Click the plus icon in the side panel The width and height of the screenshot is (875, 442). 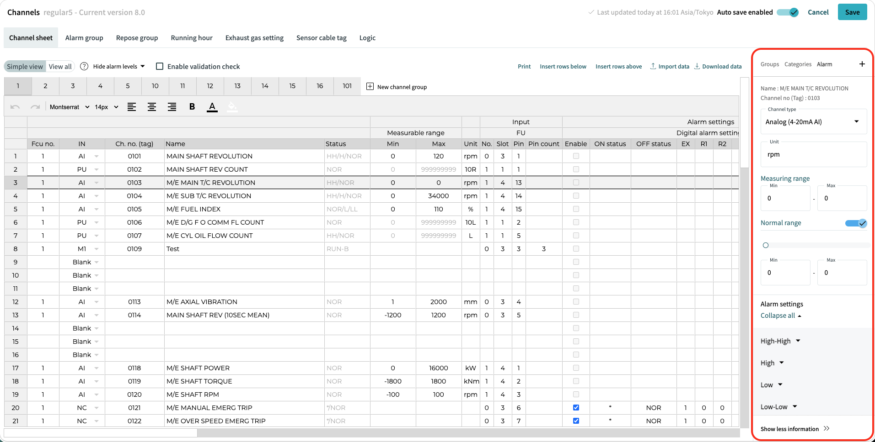tap(862, 64)
